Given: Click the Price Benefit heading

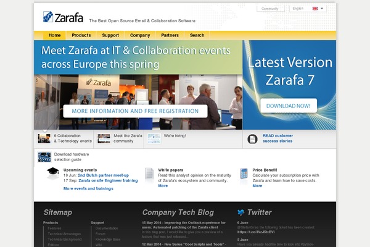Looking at the screenshot, I should pyautogui.click(x=265, y=170).
